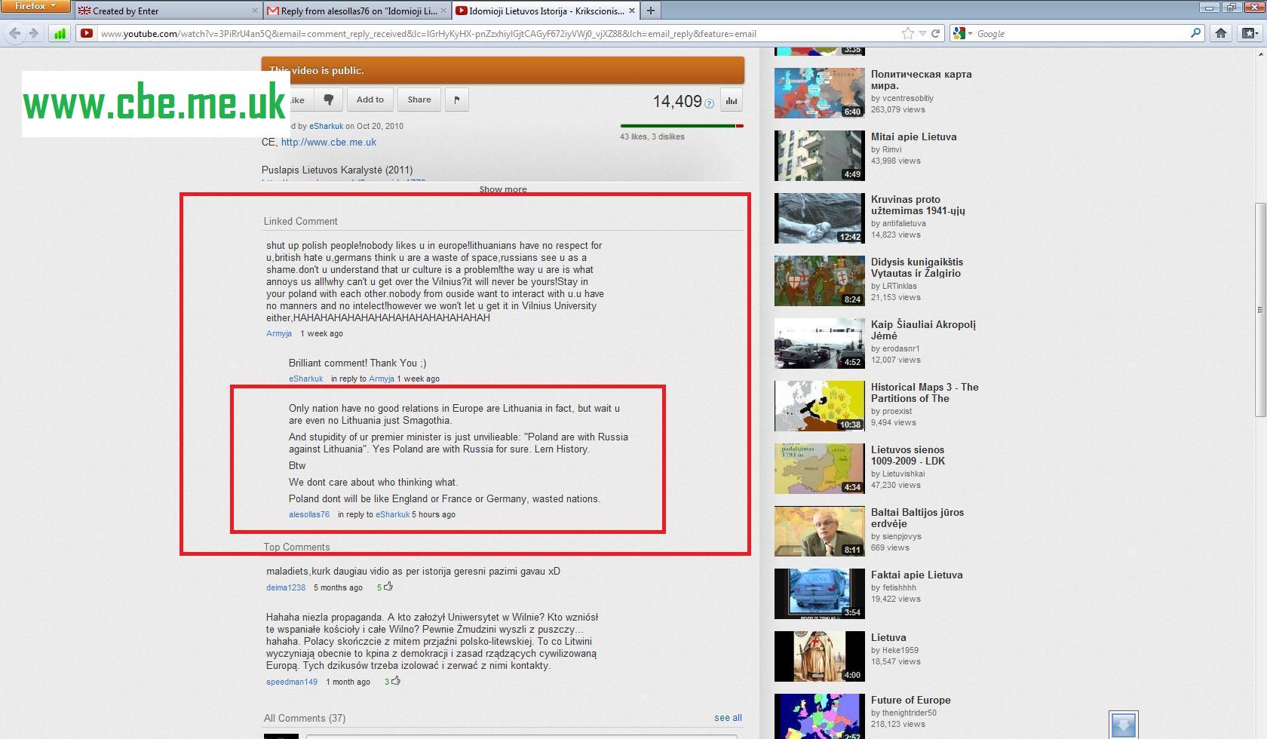Click the Share button
The image size is (1267, 739).
[x=419, y=100]
